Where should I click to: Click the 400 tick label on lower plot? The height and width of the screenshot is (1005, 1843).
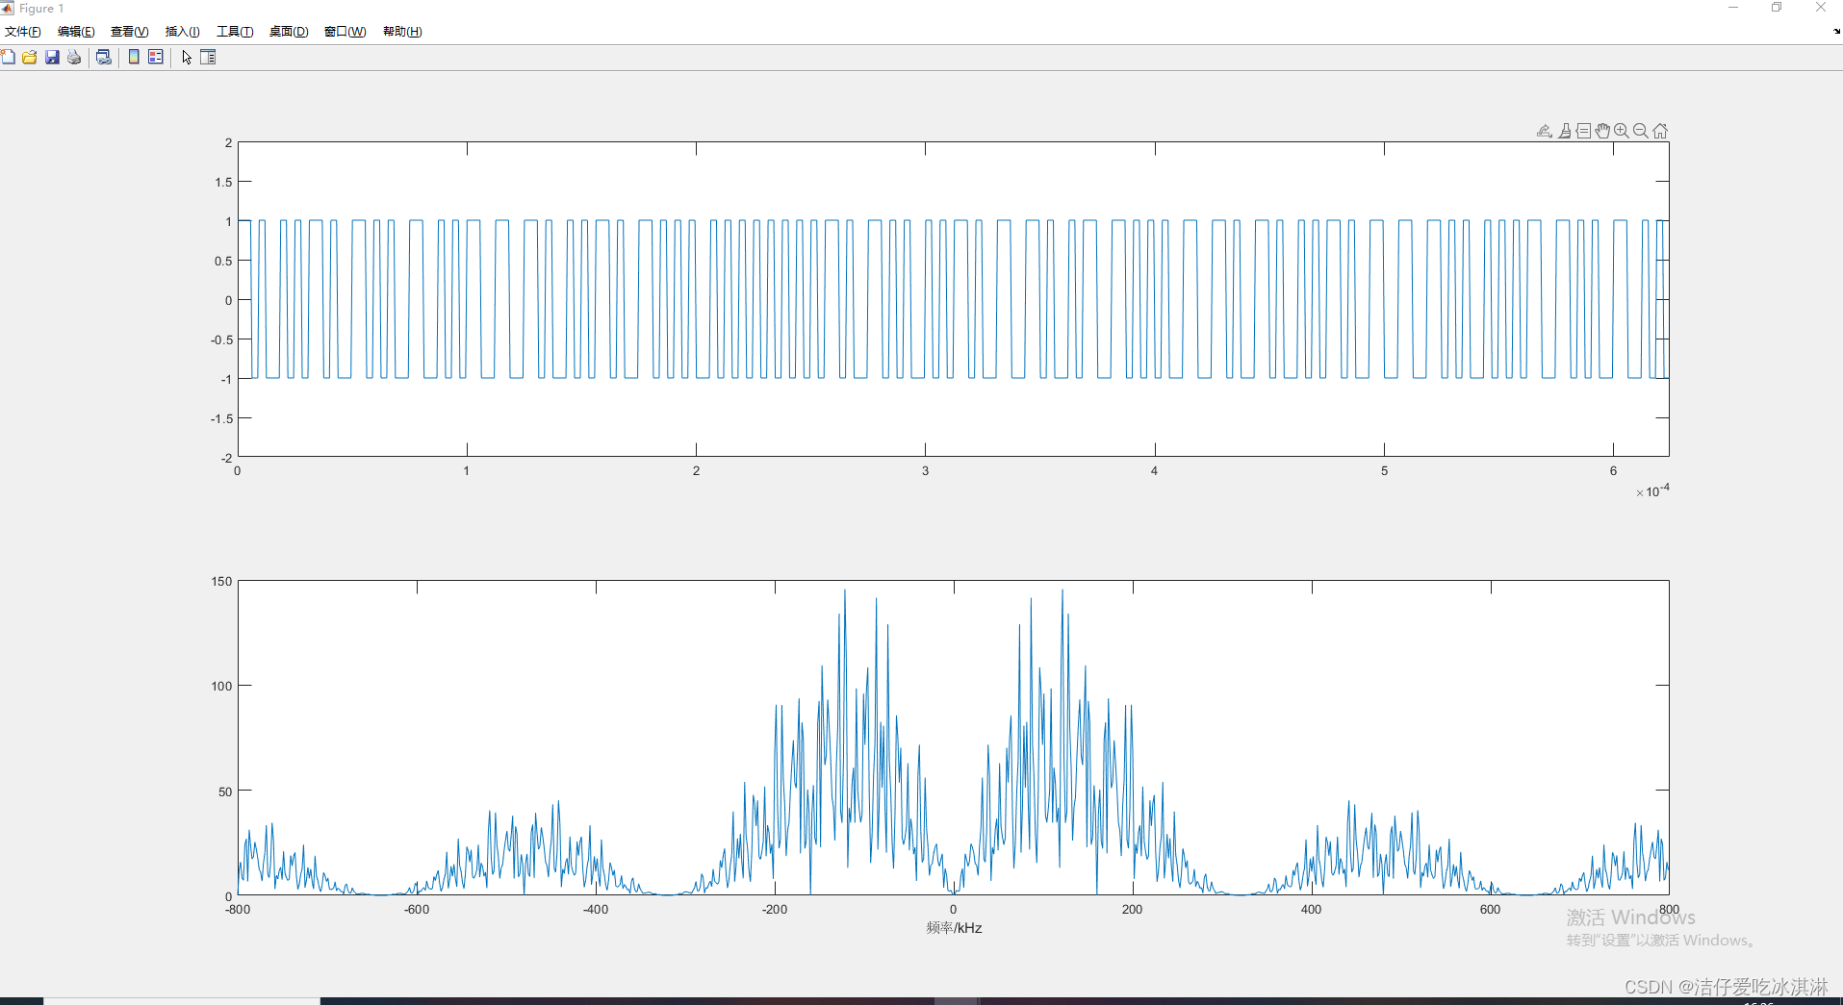point(1311,909)
